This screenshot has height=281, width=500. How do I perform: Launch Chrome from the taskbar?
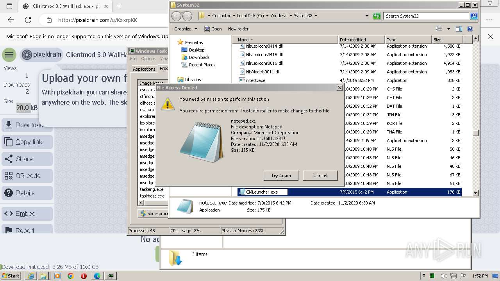(70, 276)
